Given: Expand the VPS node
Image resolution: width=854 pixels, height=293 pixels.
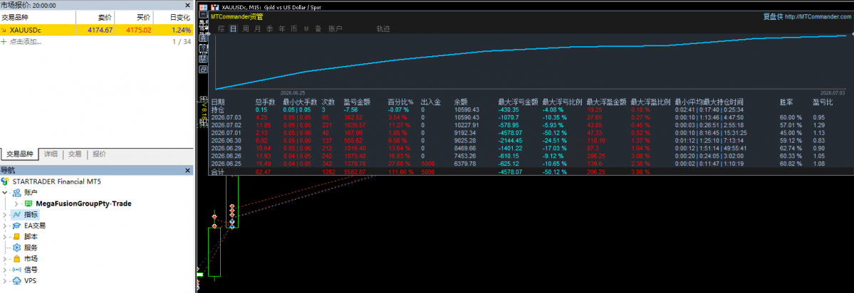Looking at the screenshot, I should coord(5,281).
